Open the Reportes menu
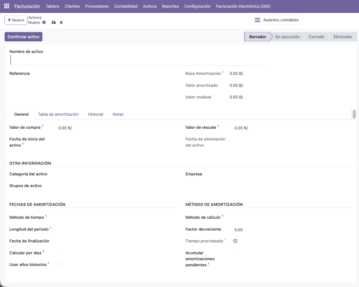The height and width of the screenshot is (287, 359). [170, 6]
